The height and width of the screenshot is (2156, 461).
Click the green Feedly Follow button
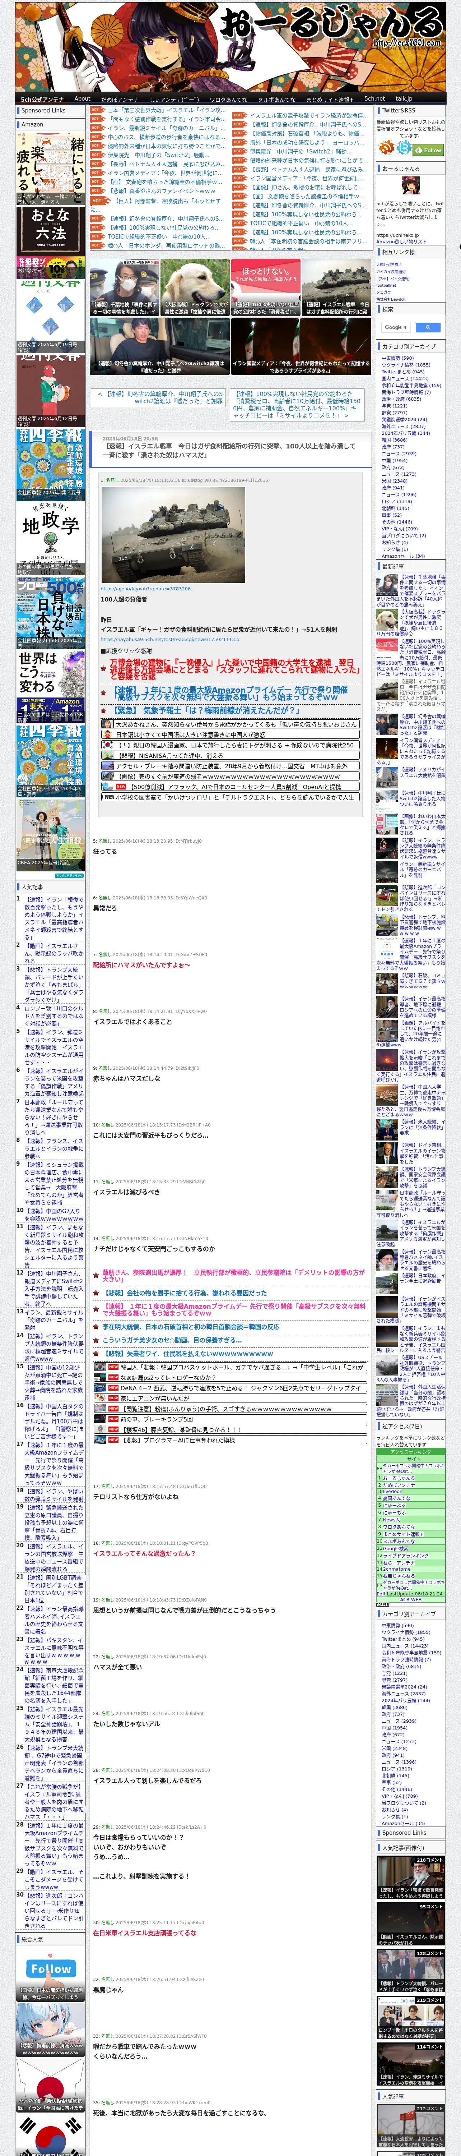(x=428, y=150)
